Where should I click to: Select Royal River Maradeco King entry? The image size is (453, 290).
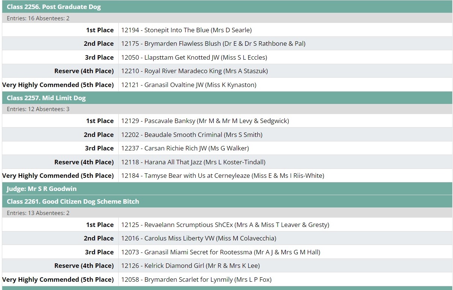click(x=194, y=71)
